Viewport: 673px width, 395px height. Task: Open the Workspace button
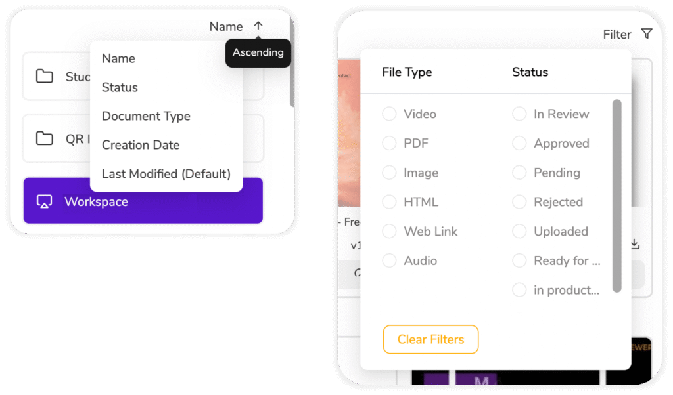143,201
